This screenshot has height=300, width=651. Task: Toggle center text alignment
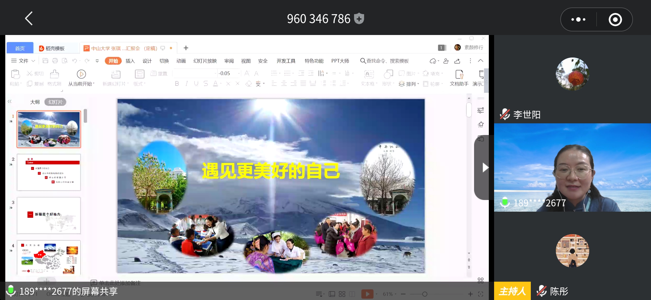point(284,84)
